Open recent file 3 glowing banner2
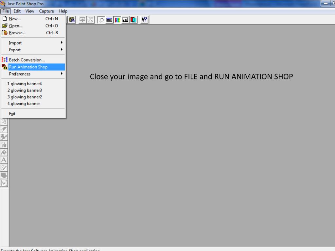This screenshot has height=251, width=335. [33, 97]
